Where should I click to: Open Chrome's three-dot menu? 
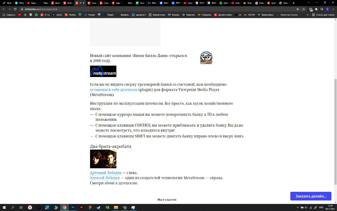click(333, 9)
